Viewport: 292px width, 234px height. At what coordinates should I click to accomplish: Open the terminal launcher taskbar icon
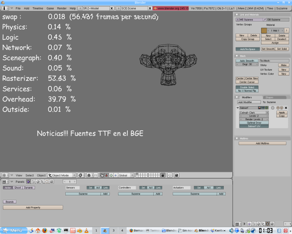coord(66,231)
